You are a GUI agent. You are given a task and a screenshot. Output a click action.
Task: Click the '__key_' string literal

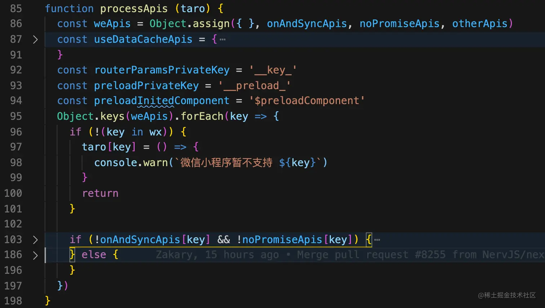(273, 70)
